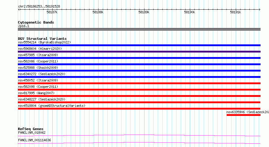
Task: Click the blue bar under nsv5554214
Action: tap(139, 45)
